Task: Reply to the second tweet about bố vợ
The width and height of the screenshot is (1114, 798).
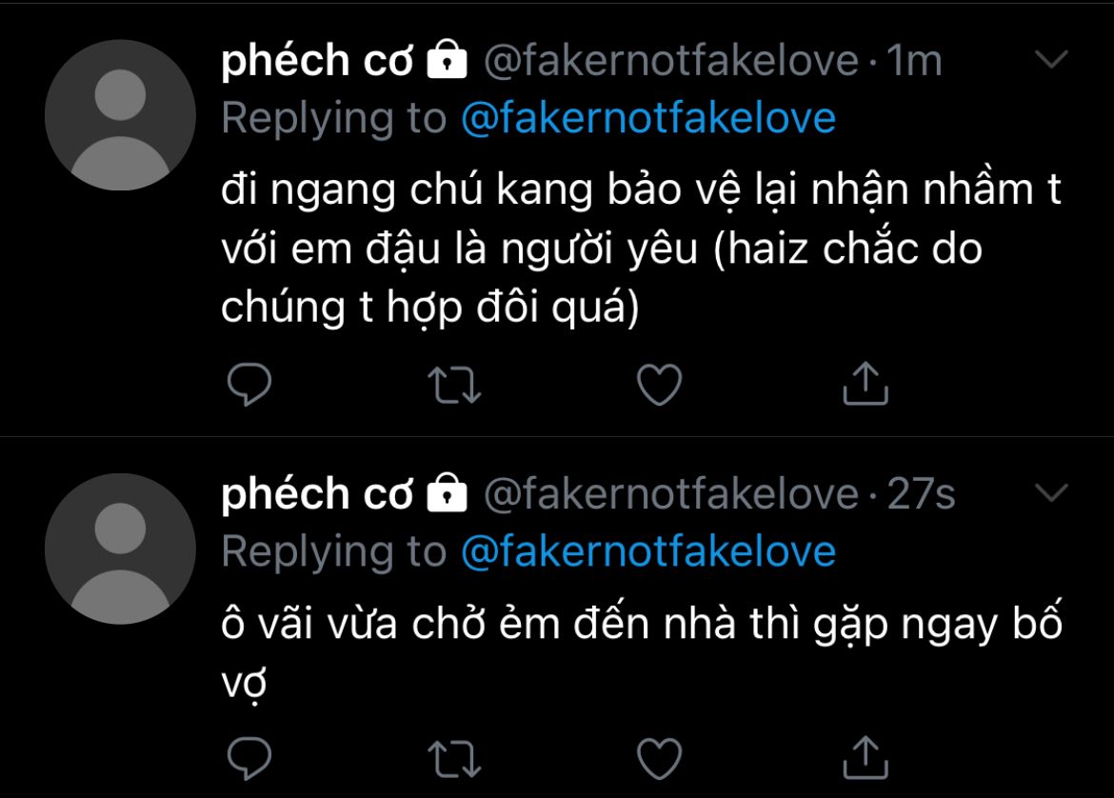Action: point(249,758)
